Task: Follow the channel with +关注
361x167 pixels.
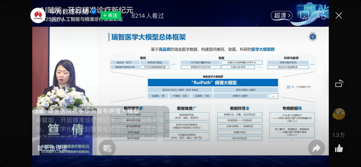Action: click(111, 15)
